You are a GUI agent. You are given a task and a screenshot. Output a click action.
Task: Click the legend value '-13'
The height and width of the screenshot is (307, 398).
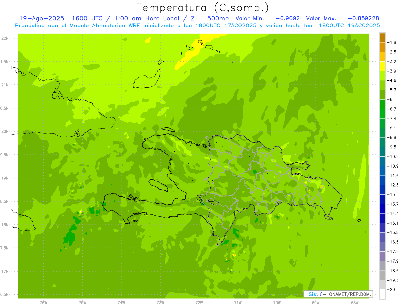coord(391,194)
